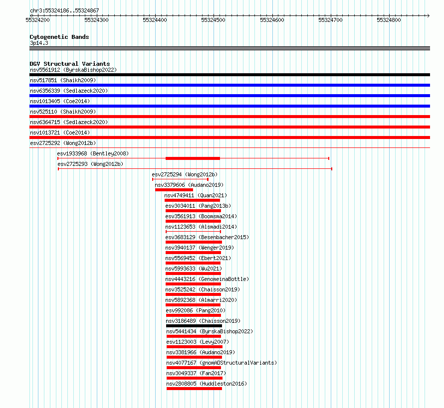Image resolution: width=444 pixels, height=408 pixels.
Task: Open esv2725292 (Wong2012b) variant label
Action: [x=63, y=143]
